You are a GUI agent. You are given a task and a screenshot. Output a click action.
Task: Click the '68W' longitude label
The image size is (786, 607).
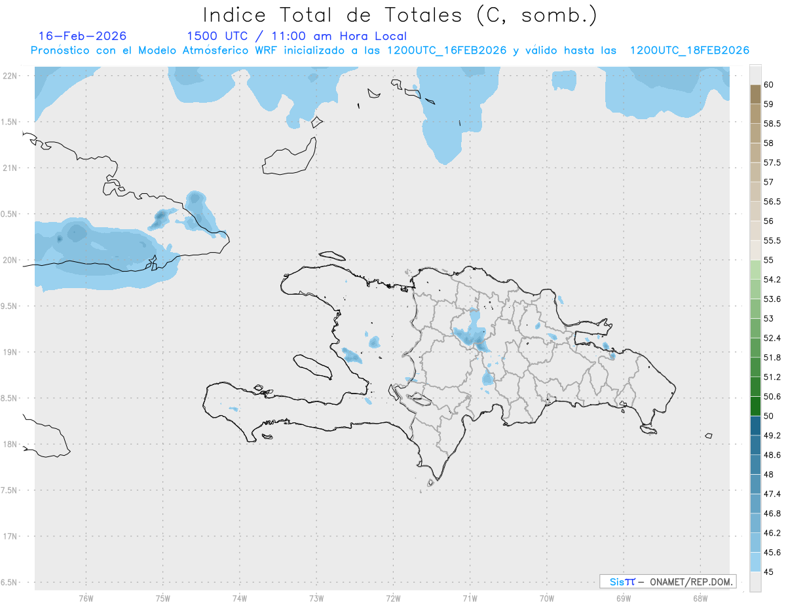coord(700,598)
